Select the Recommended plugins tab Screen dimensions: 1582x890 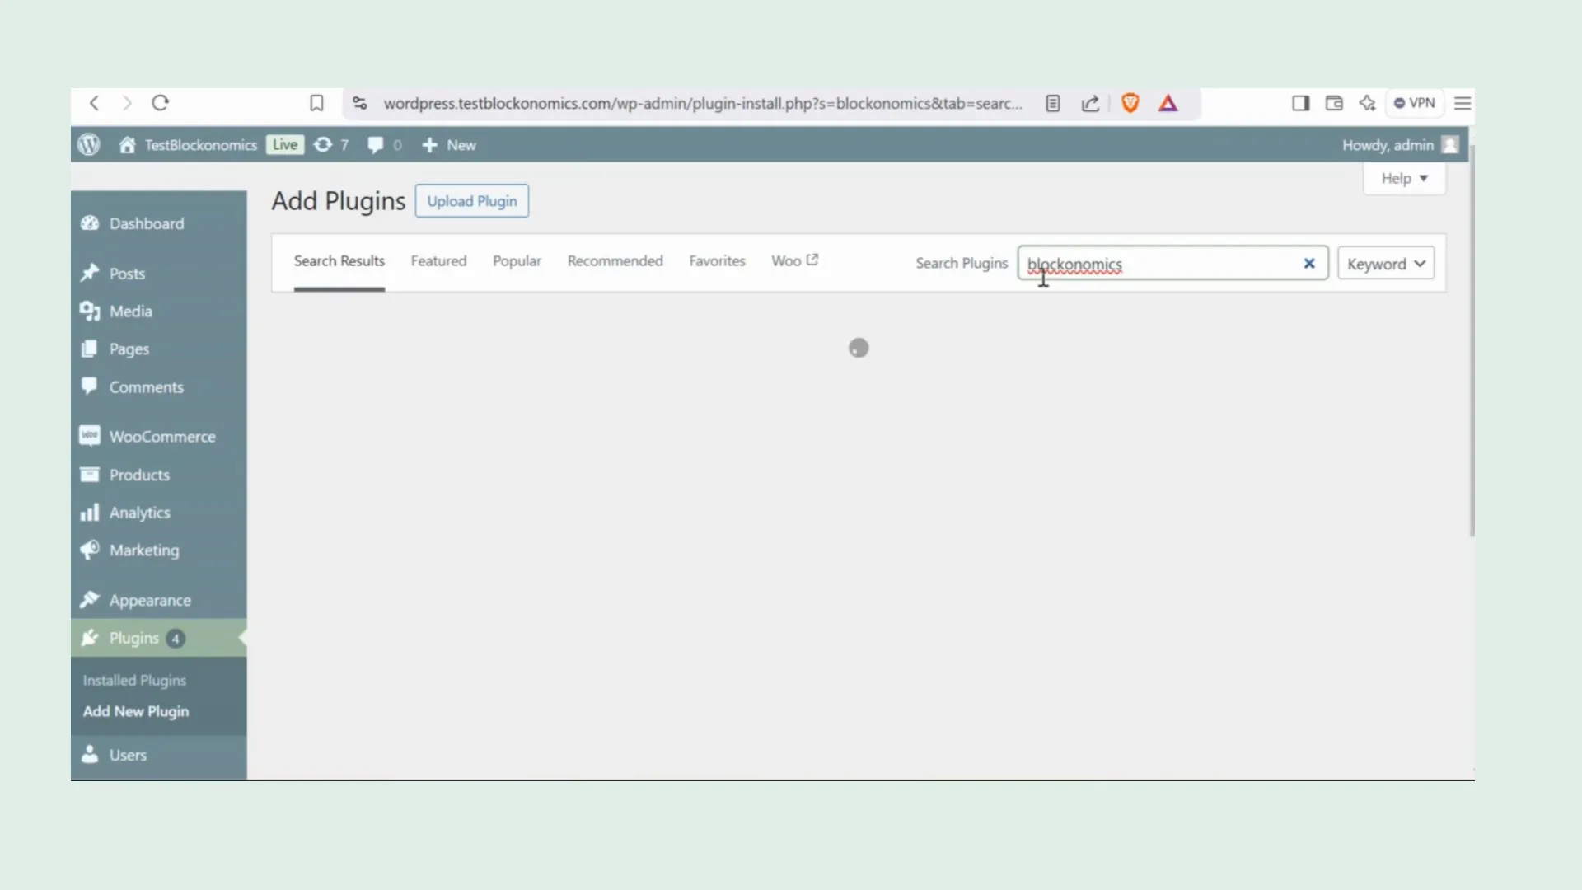click(615, 260)
